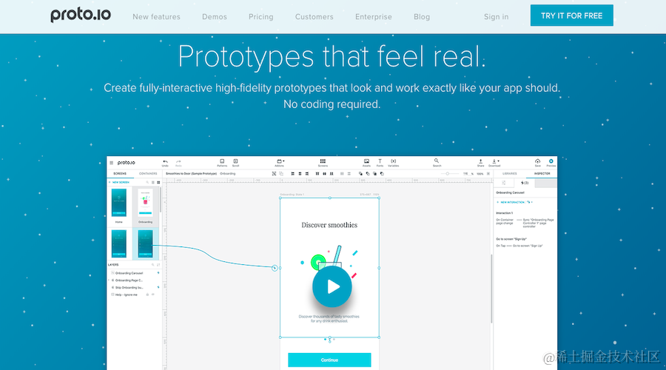Click the Search magnifier icon in the toolbar
Screen dimensions: 666x370
click(436, 161)
